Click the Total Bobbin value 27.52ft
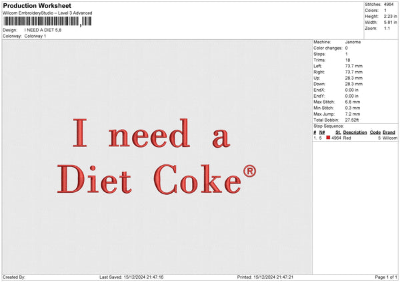The width and height of the screenshot is (400, 282). point(352,120)
